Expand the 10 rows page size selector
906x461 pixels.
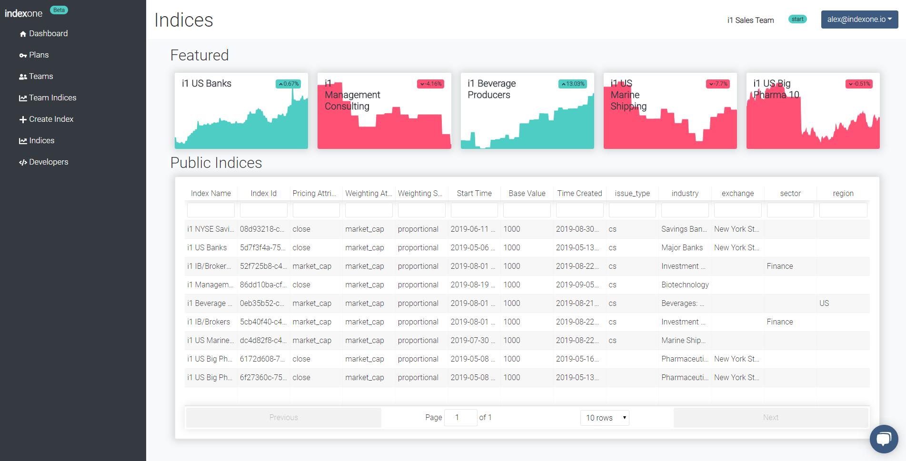tap(605, 418)
